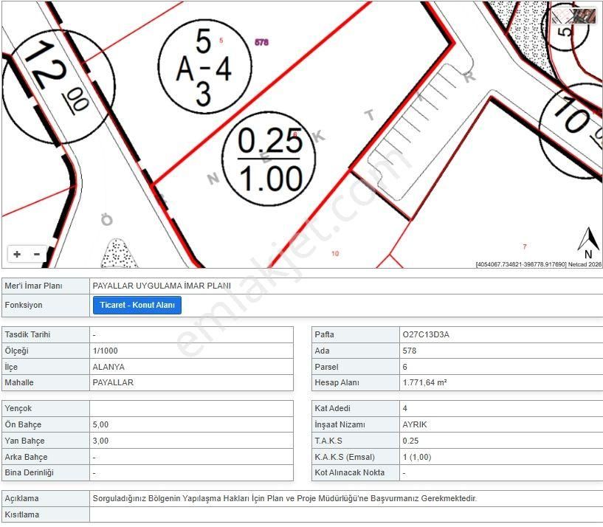This screenshot has height=527, width=603.
Task: Click the dotted tree symbol on the map
Action: pos(115,254)
